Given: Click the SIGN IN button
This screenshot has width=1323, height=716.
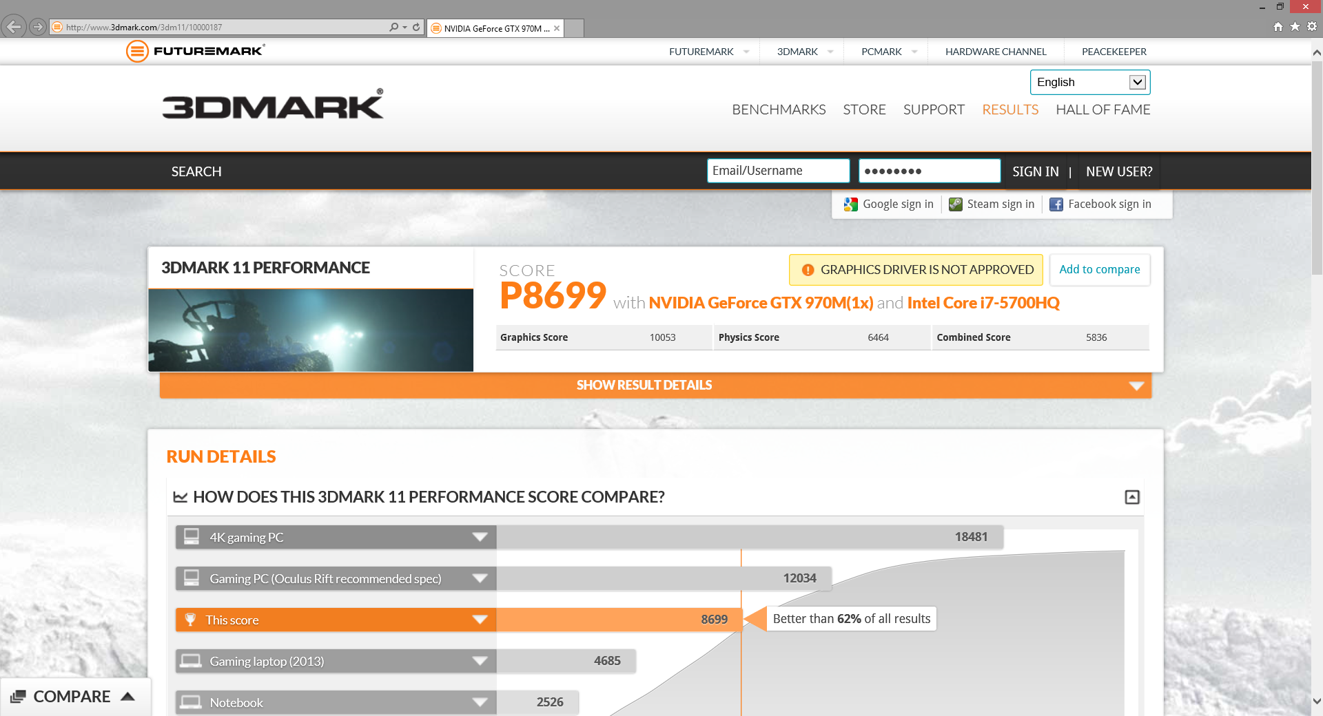Looking at the screenshot, I should pos(1036,171).
